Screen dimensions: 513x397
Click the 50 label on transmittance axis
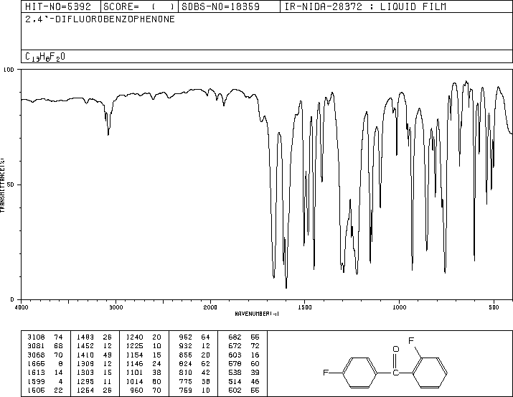point(11,185)
